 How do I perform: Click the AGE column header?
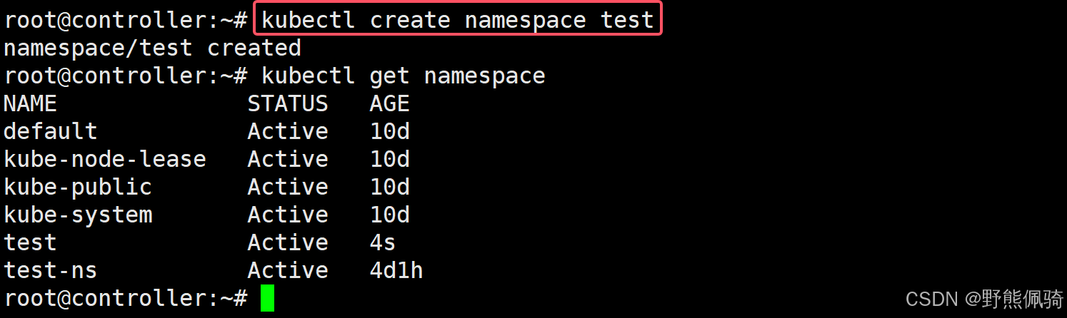point(389,103)
